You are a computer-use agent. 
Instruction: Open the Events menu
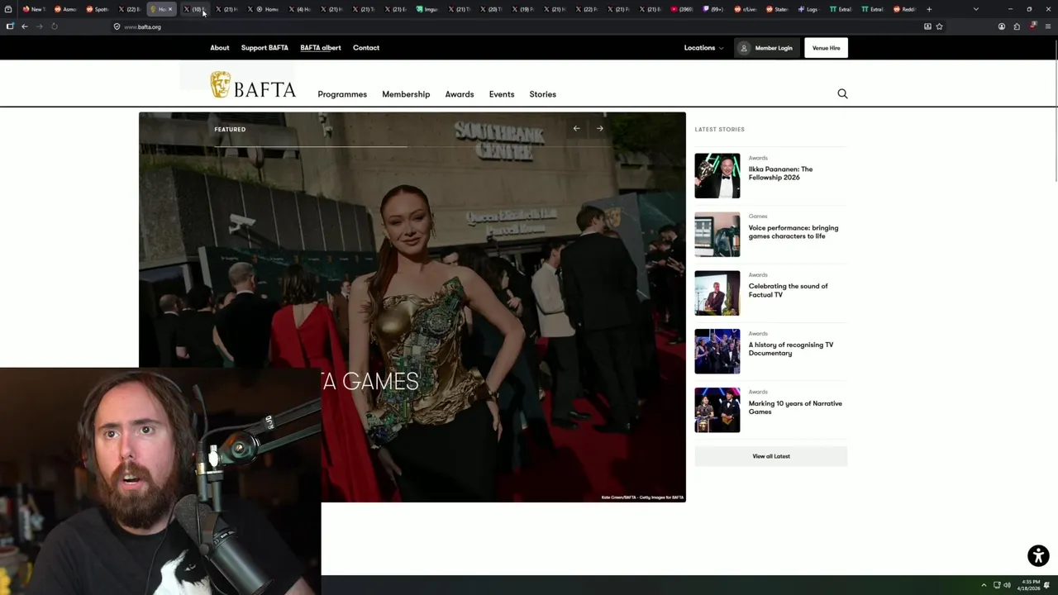pos(502,94)
